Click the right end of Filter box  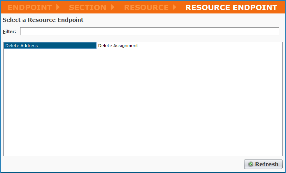[274, 31]
